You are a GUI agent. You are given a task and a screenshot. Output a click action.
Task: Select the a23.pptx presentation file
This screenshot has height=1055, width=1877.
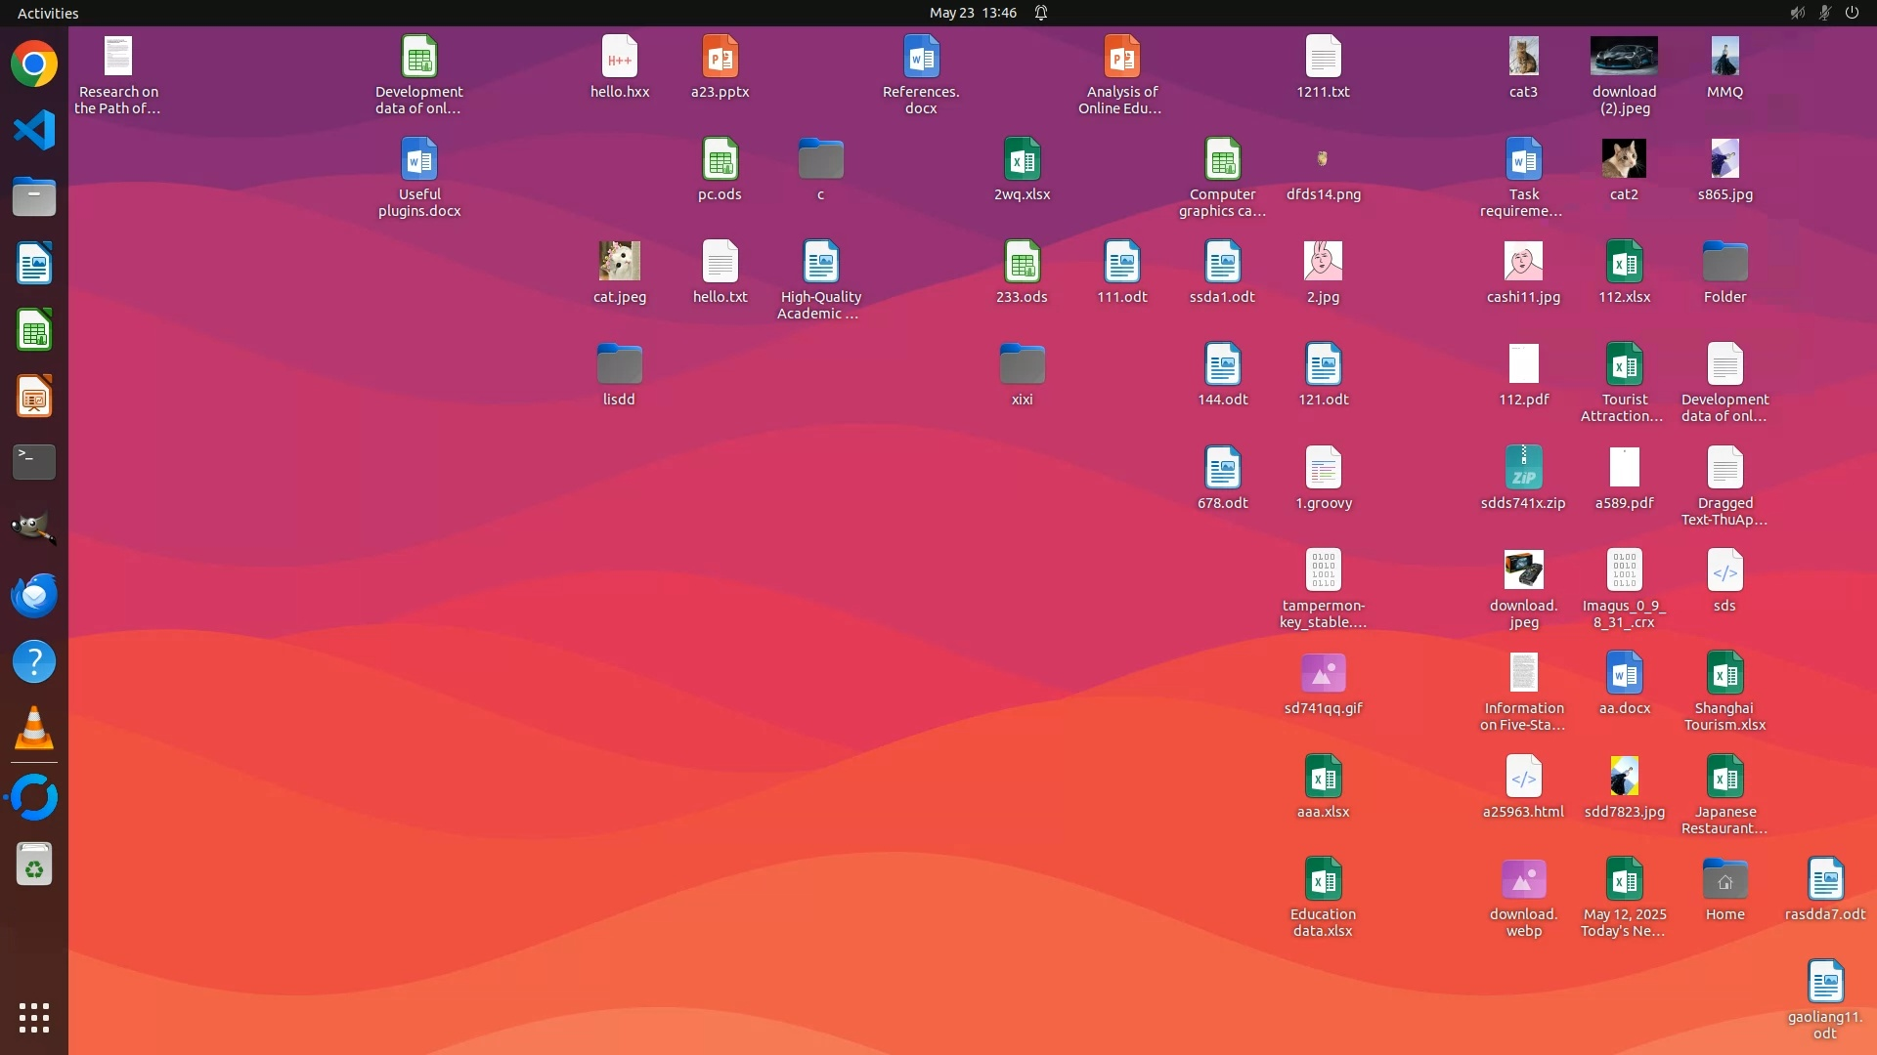point(720,58)
